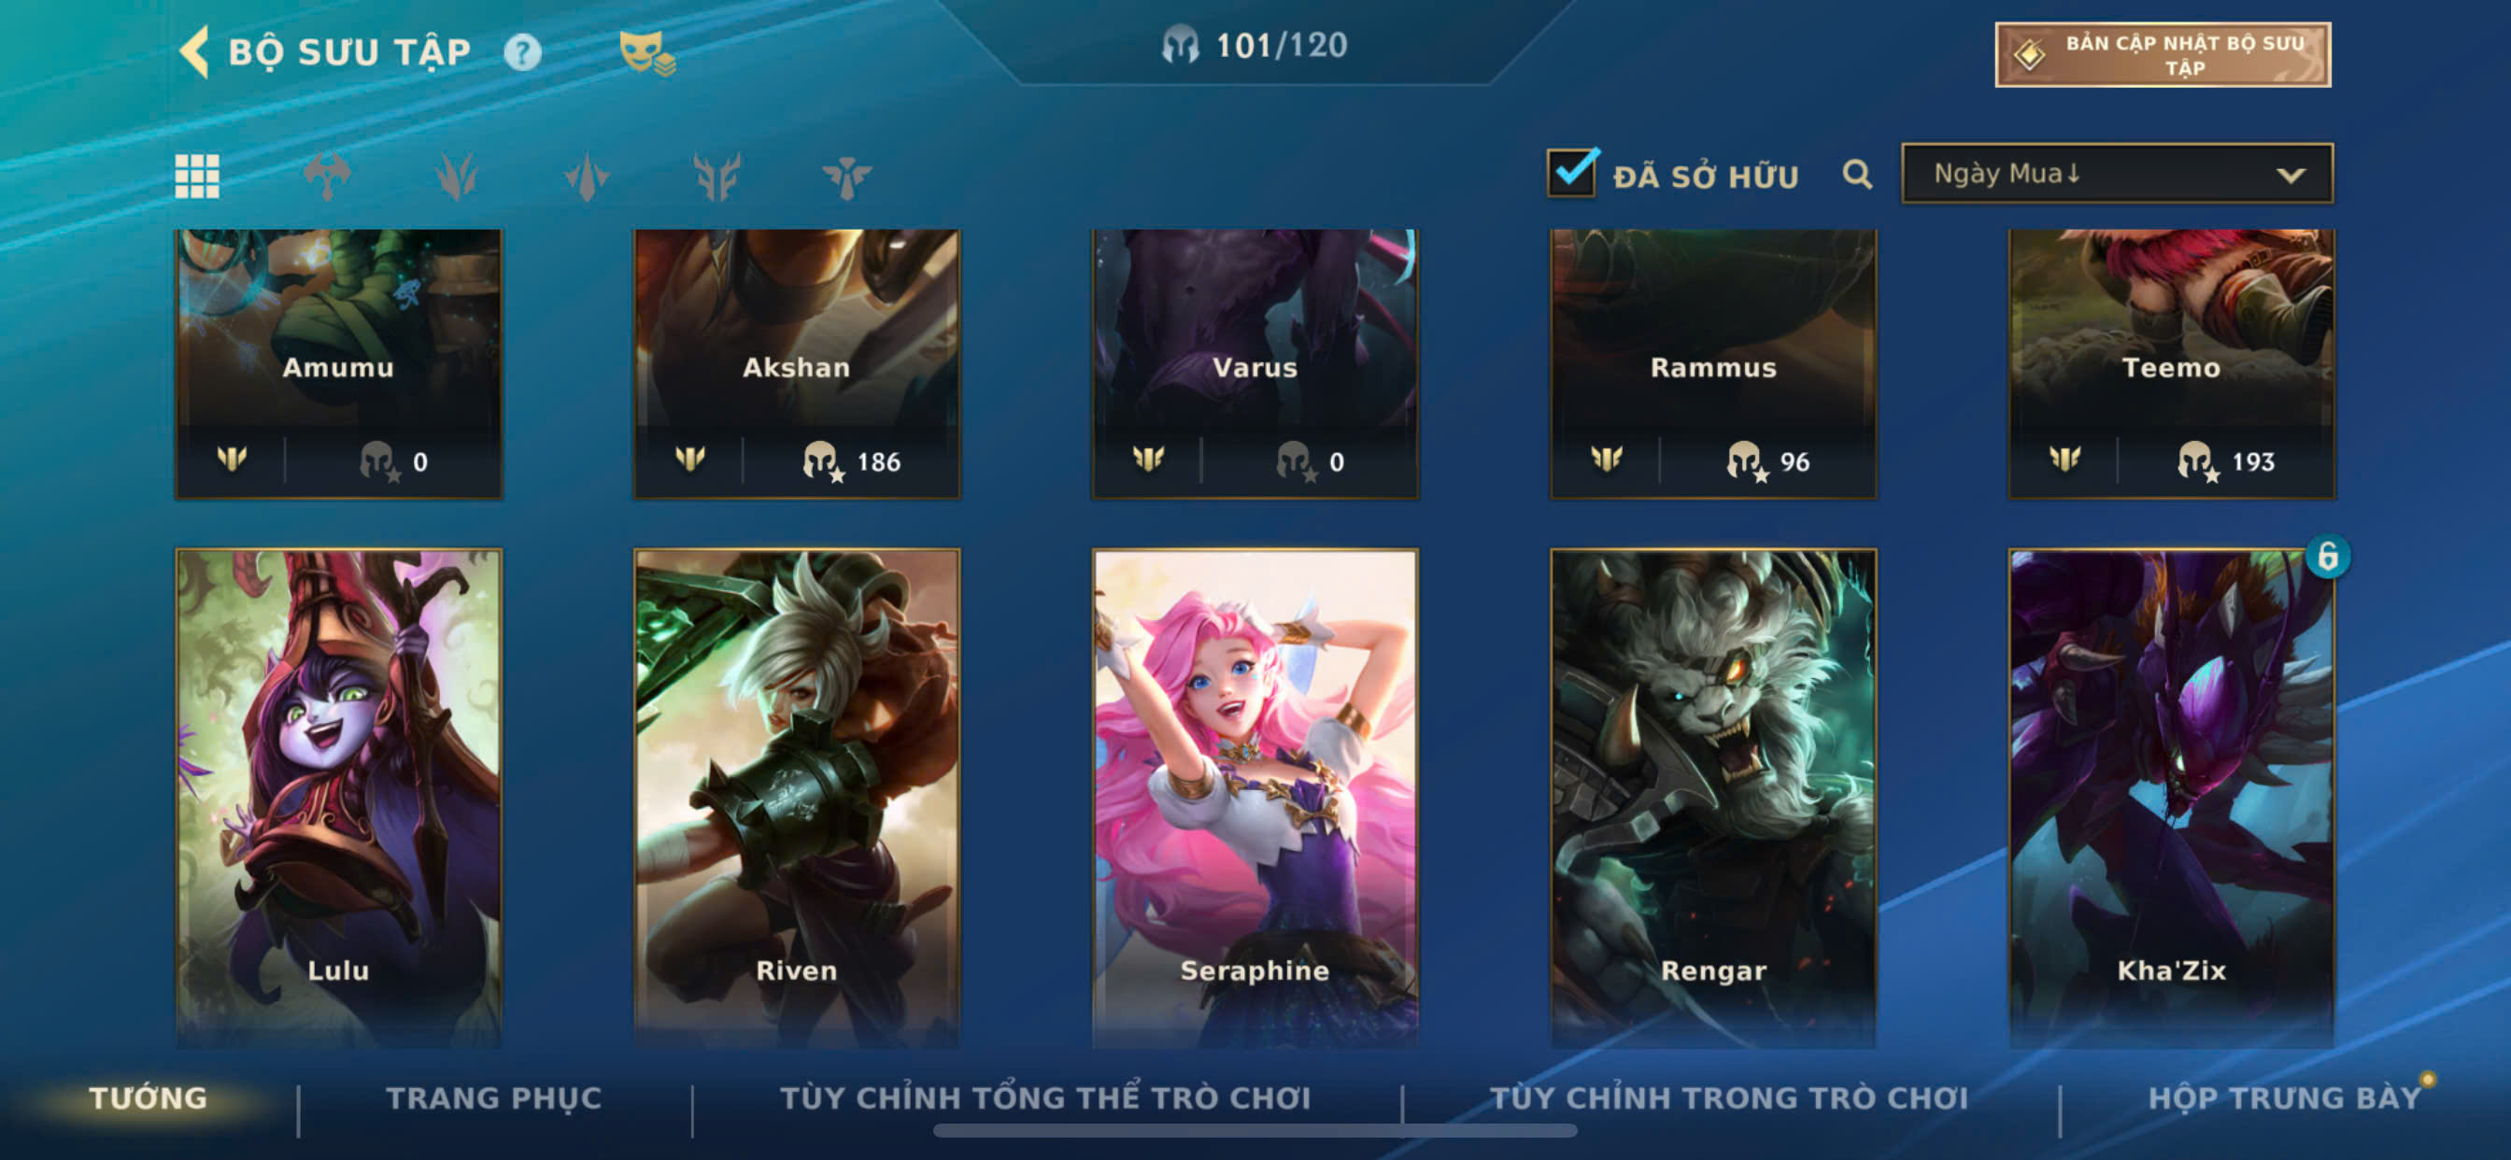The image size is (2511, 1160).
Task: Filter champions by the third role icon
Action: pos(587,177)
